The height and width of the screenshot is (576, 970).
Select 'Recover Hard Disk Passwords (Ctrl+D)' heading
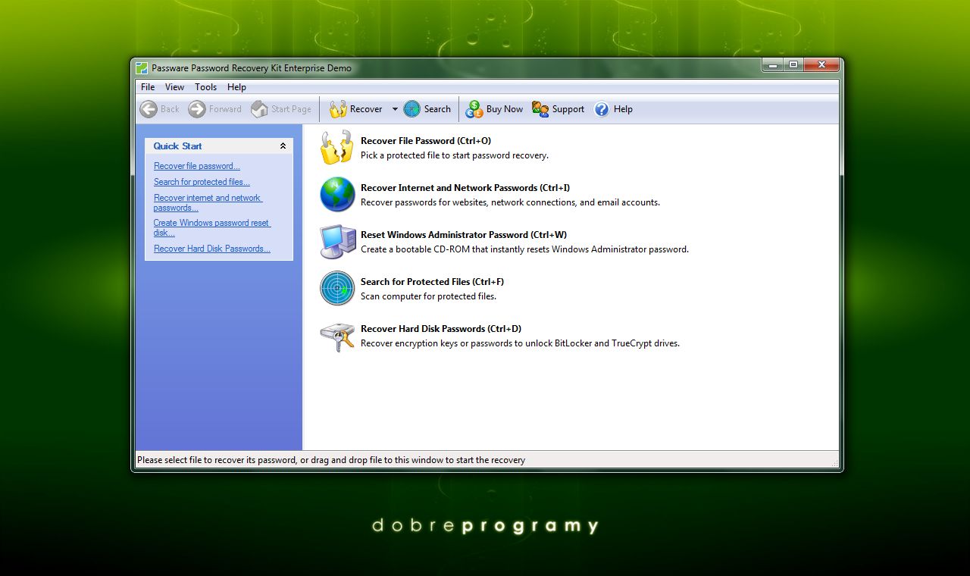pyautogui.click(x=441, y=329)
